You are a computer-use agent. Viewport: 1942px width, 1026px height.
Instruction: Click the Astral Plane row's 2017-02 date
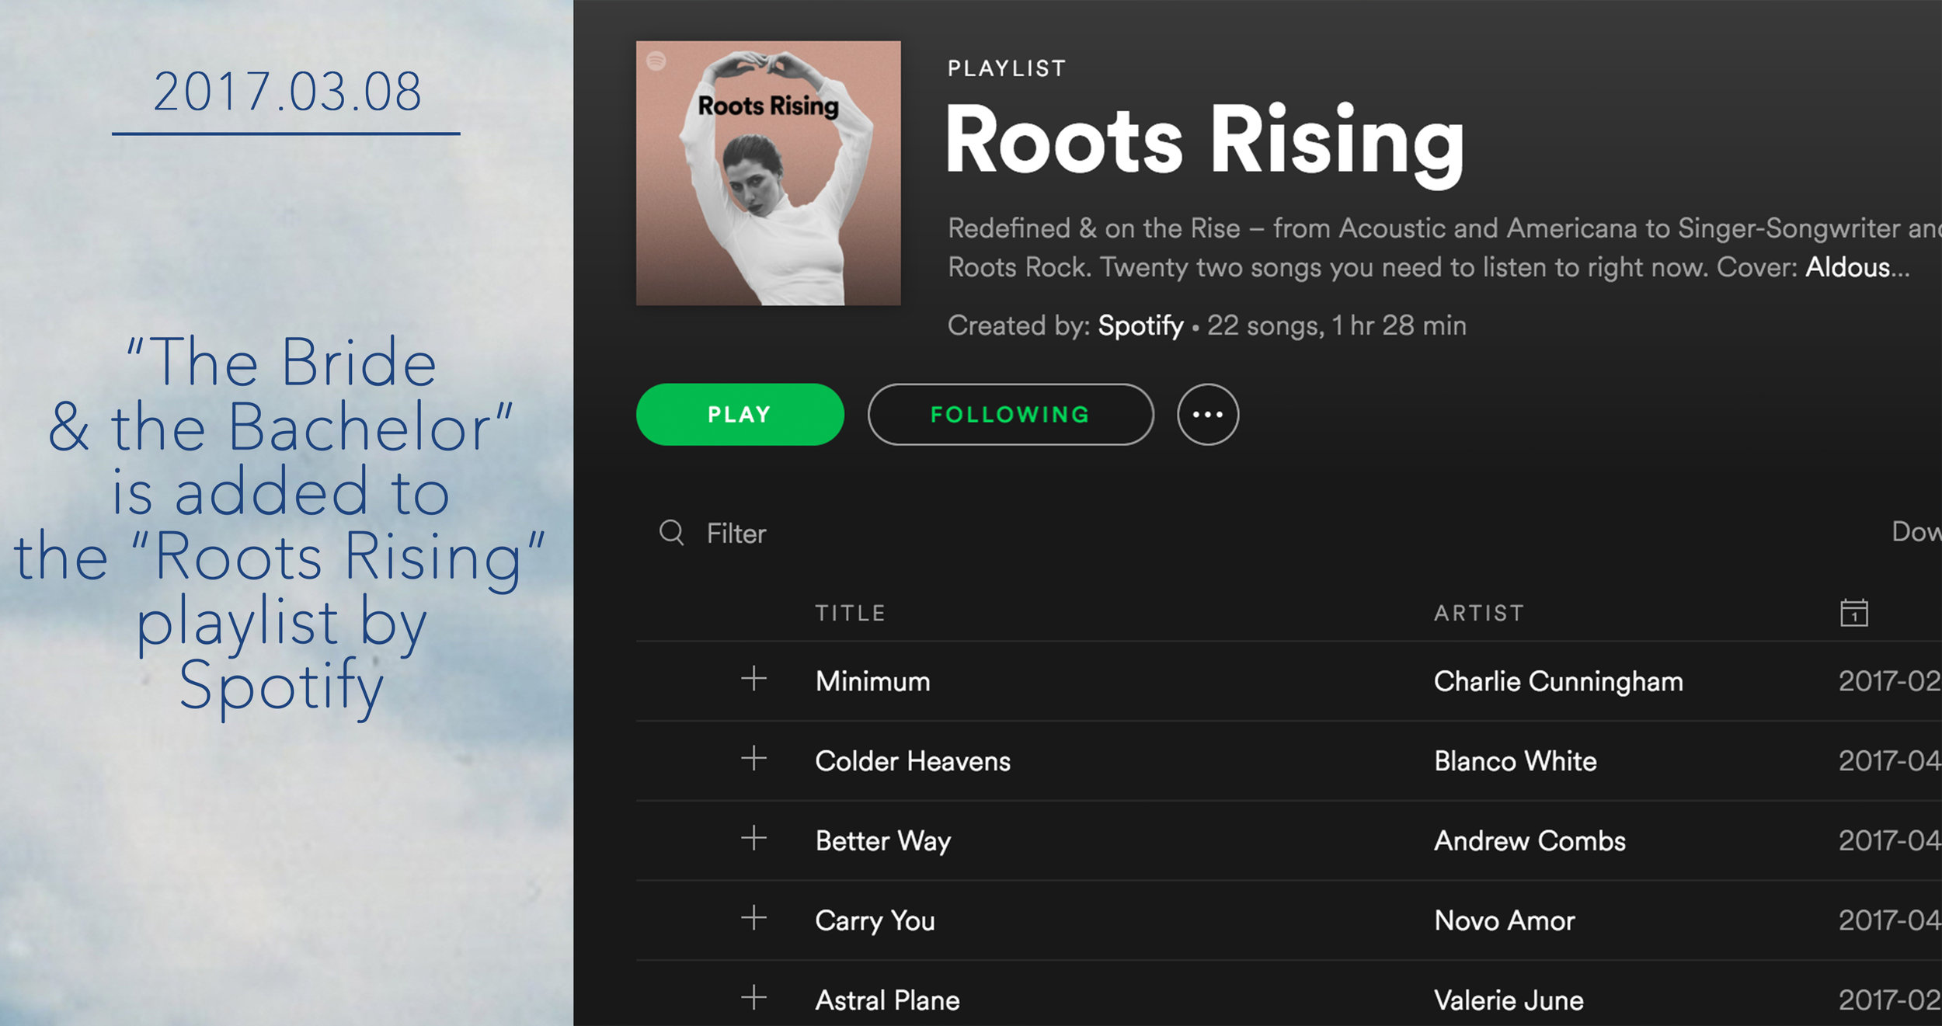(1889, 1000)
